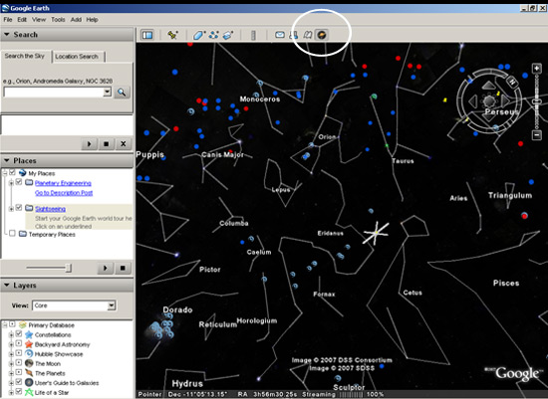Click the zoom out minus button
548x399 pixels.
pos(537,134)
